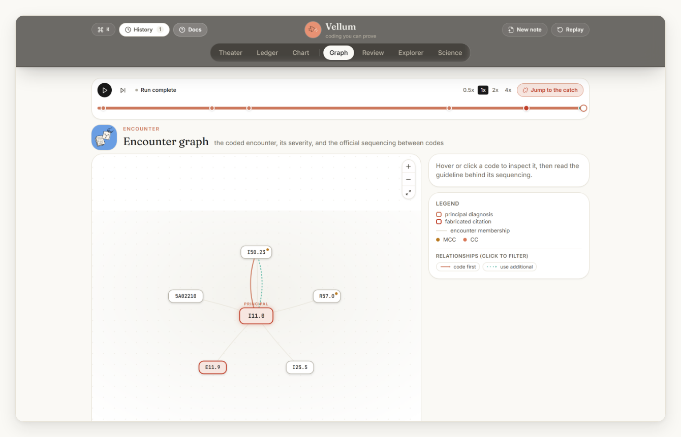Viewport: 681px width, 437px height.
Task: Click Jump to the catch
Action: (550, 90)
